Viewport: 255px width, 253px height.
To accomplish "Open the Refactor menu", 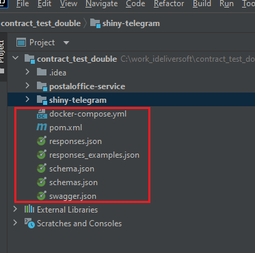I will click(169, 3).
